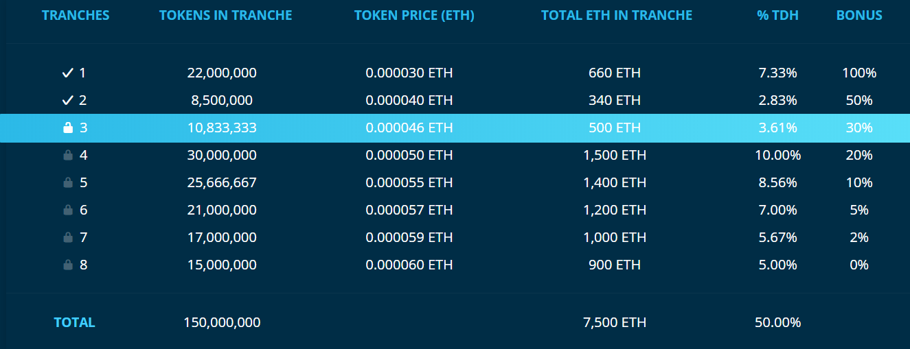
Task: Select the highlighted 10,833,333 tokens cell
Action: coord(221,128)
